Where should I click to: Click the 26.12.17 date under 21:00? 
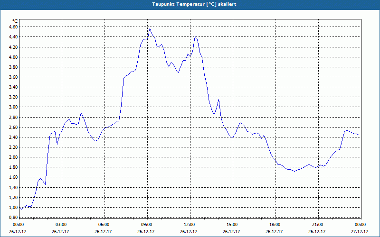coord(317,231)
